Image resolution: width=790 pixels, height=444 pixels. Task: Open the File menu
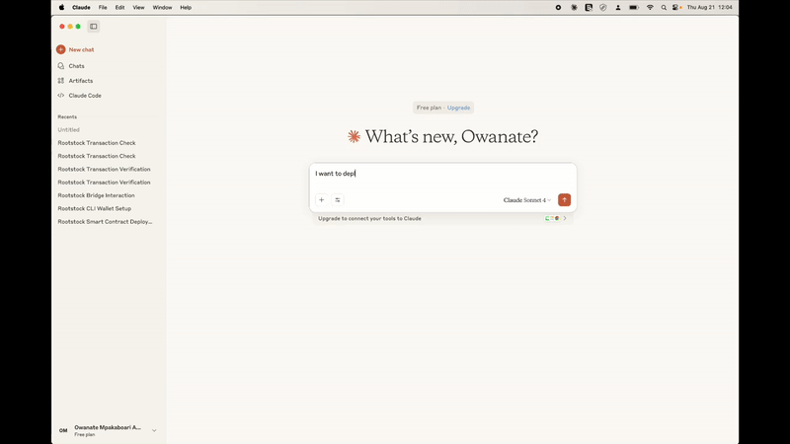[103, 7]
